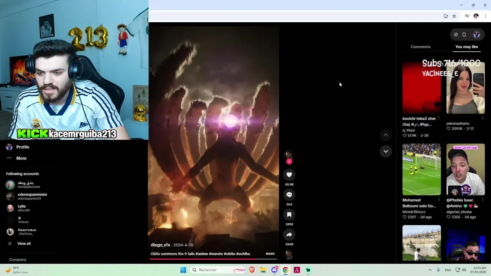Seek using the video progress bar
The width and height of the screenshot is (491, 276).
click(x=213, y=259)
